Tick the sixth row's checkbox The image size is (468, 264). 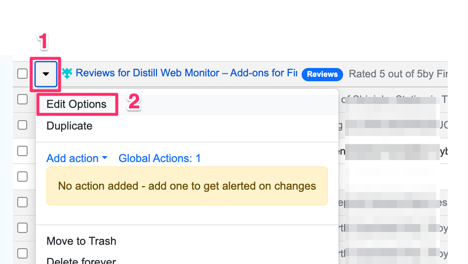[22, 202]
